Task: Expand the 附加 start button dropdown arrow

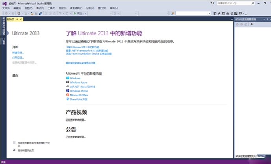Action: click(86, 13)
